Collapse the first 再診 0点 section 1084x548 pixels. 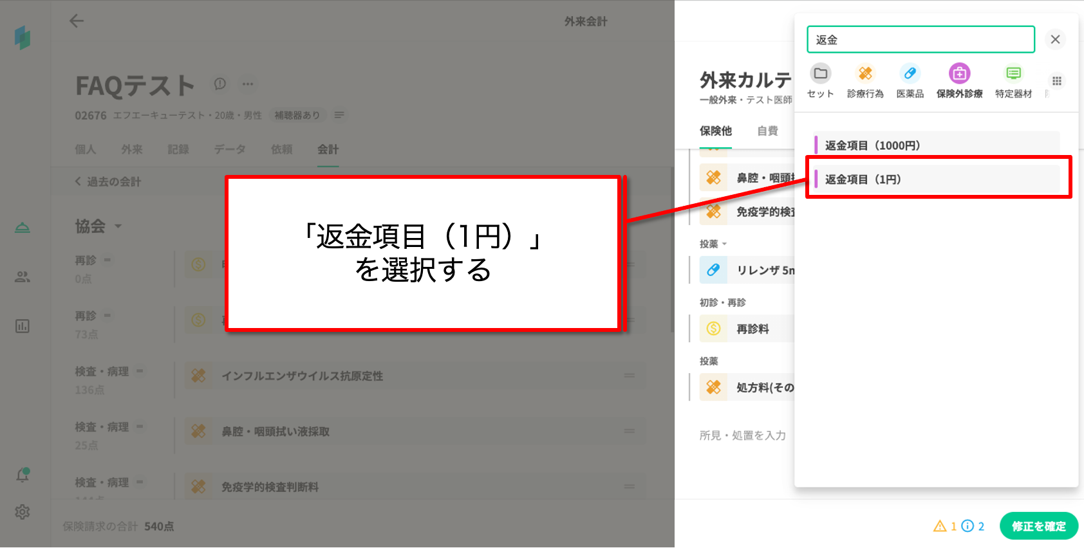[107, 260]
